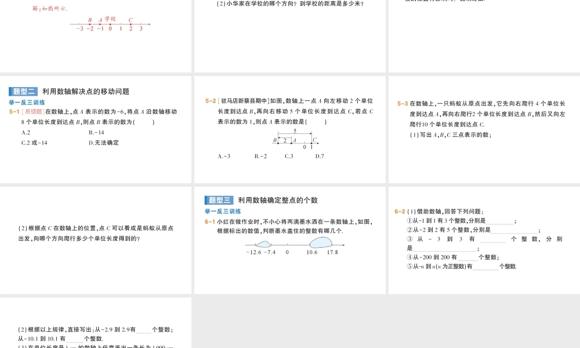
Task: Click the 题型三 heading badge
Action: click(x=219, y=200)
